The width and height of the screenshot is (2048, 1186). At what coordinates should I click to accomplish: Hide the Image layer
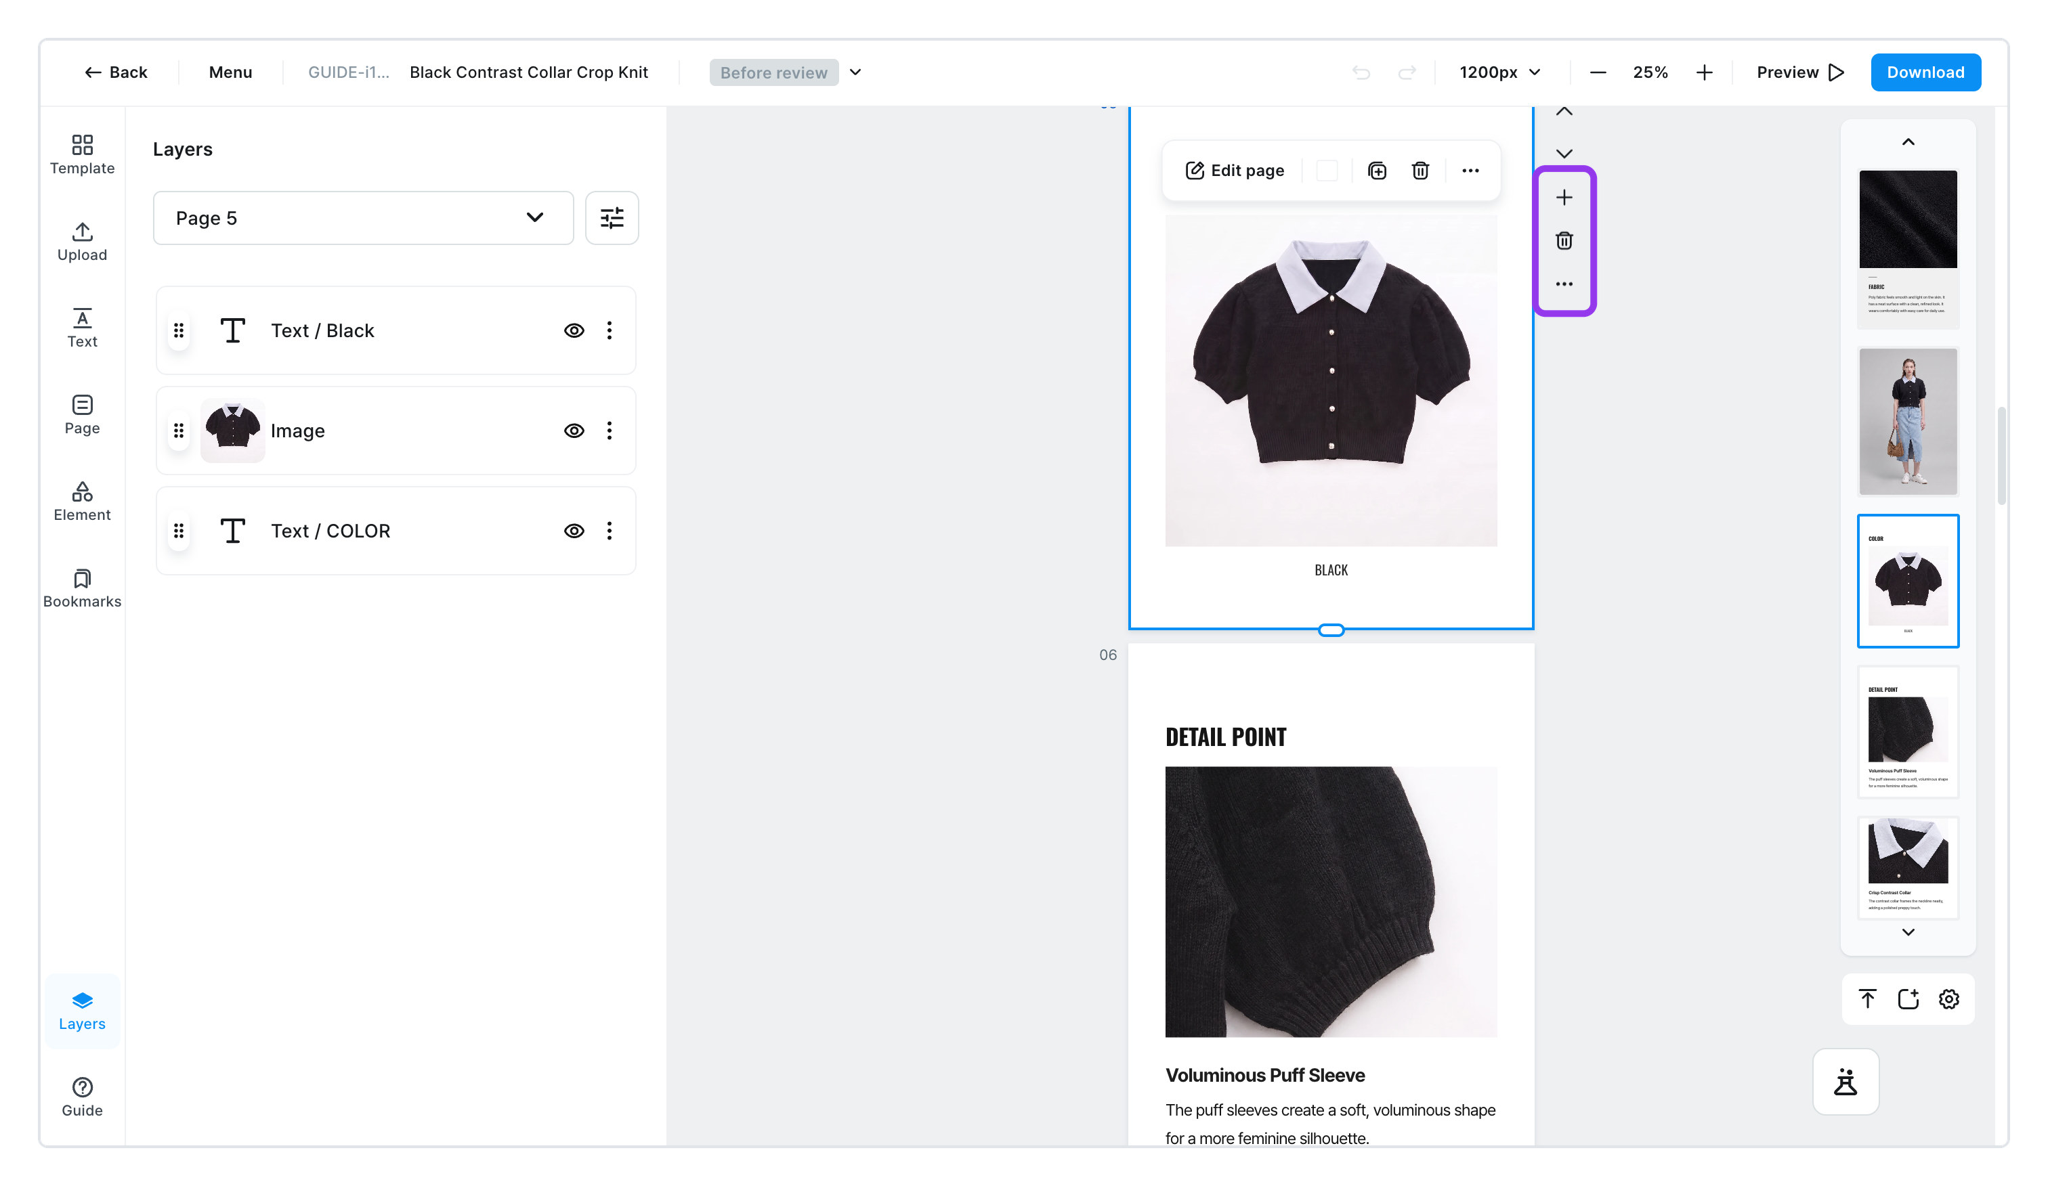click(x=574, y=431)
